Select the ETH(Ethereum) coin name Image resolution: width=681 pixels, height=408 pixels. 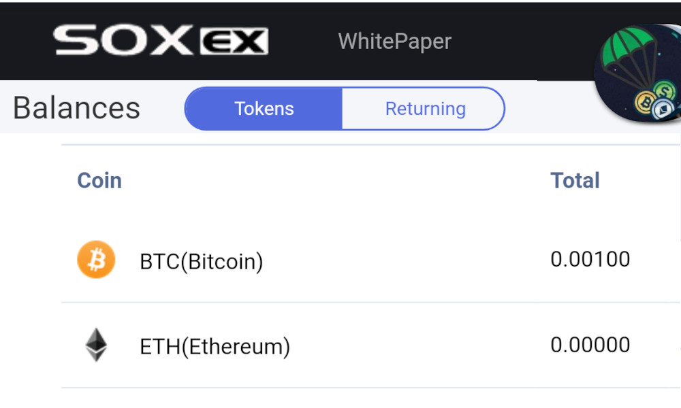coord(215,347)
